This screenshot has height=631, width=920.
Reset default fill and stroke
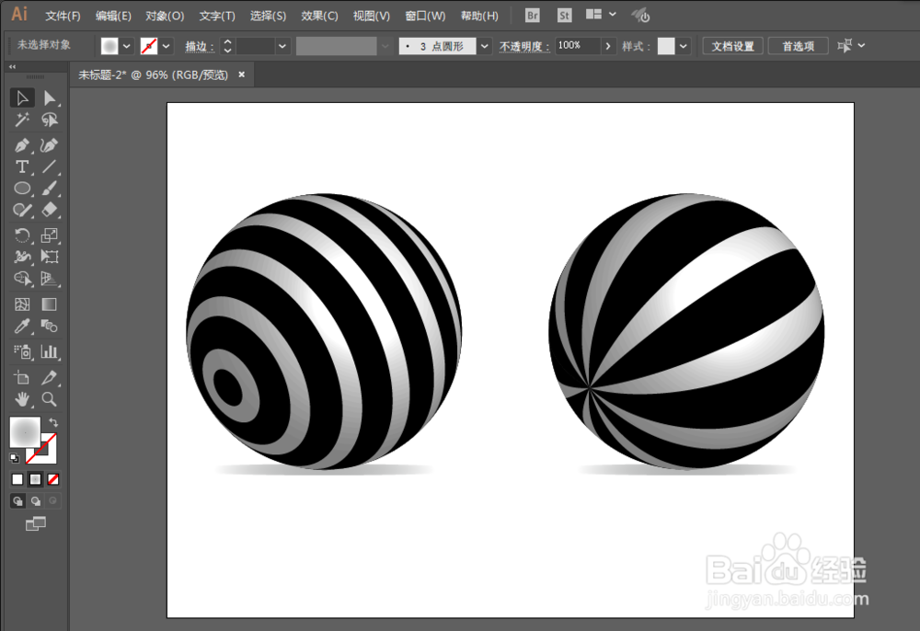(14, 458)
